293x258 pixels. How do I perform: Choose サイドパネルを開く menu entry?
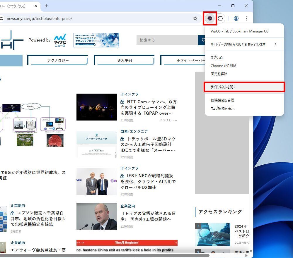point(244,87)
